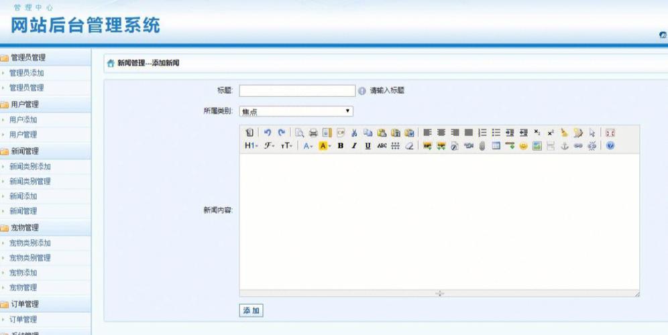Click the paste from Word icon
The width and height of the screenshot is (668, 335).
(x=409, y=133)
